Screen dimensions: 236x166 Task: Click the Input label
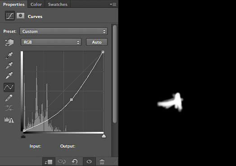[x=36, y=146]
